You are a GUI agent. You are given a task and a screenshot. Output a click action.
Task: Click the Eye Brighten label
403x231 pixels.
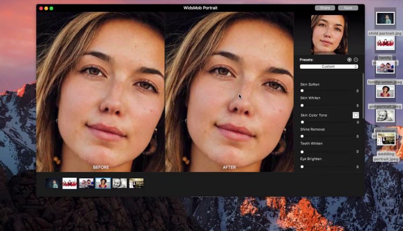pyautogui.click(x=311, y=159)
